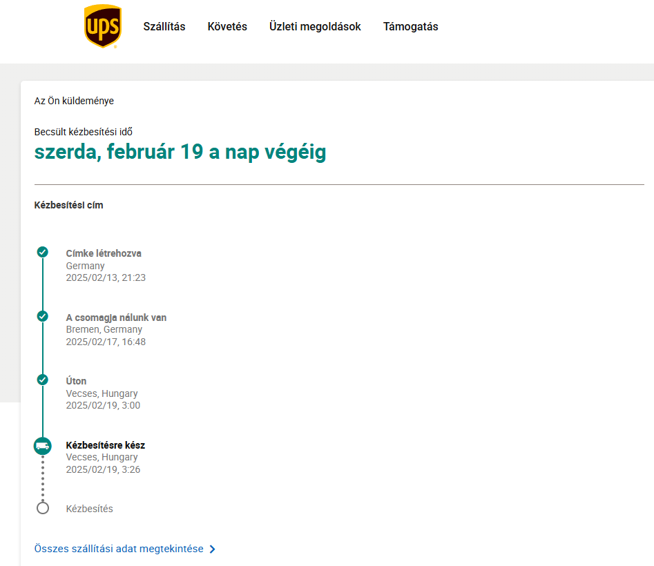Viewport: 654px width, 566px height.
Task: Open Összes szállítási adat megtekintése link
Action: [119, 549]
